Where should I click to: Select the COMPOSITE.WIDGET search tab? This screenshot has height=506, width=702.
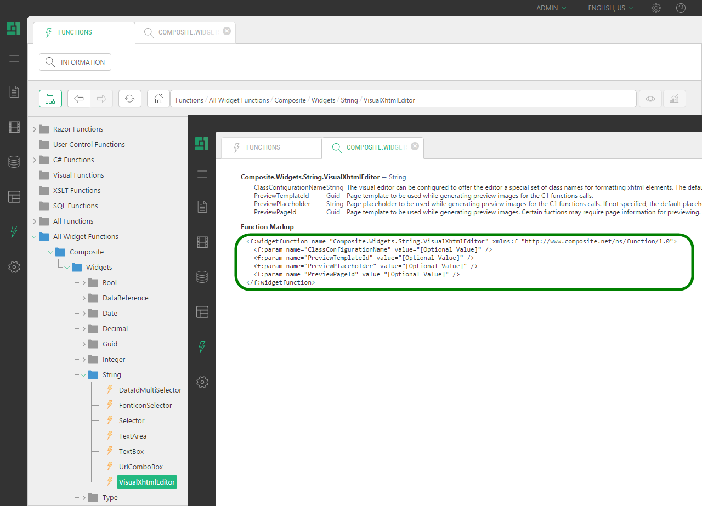tap(185, 32)
